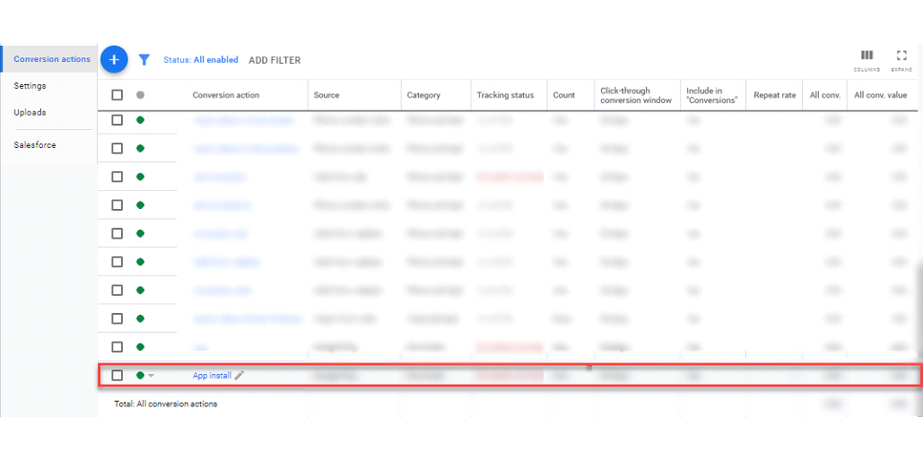Click ADD FILTER
Viewport: 923px width, 452px height.
(274, 60)
